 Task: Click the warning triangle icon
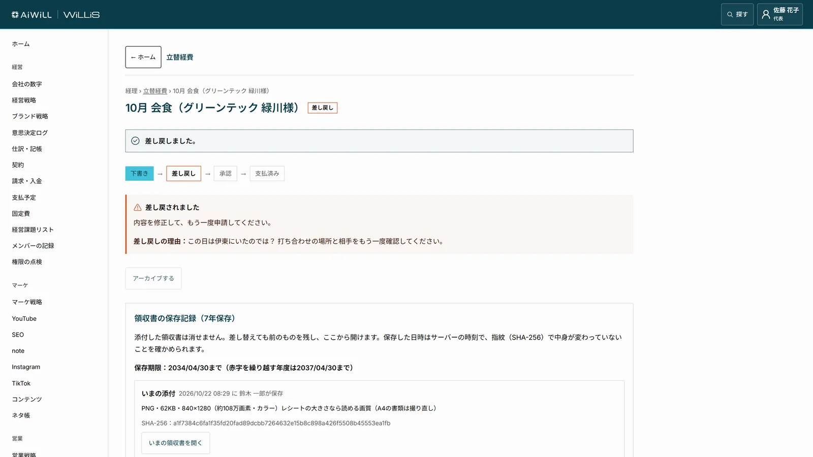click(x=138, y=207)
